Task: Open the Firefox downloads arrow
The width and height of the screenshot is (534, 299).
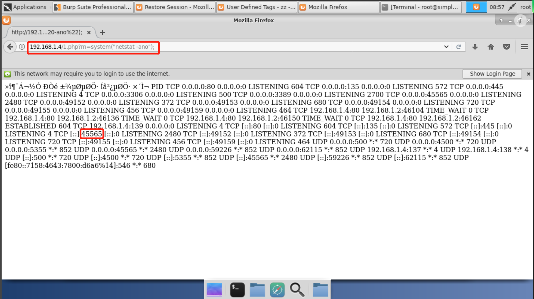Action: (475, 47)
